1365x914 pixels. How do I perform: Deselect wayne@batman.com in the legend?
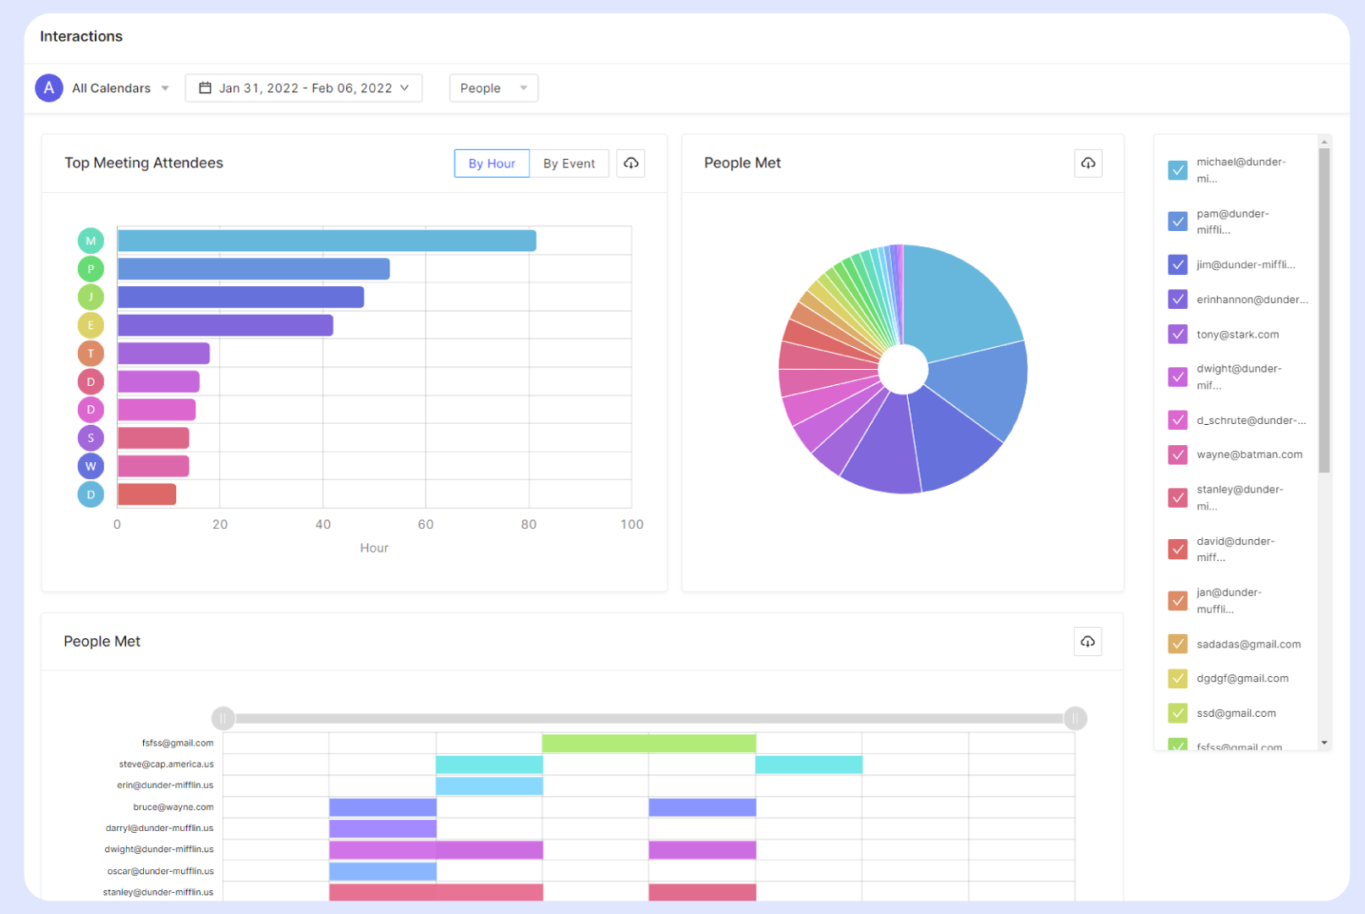1177,454
